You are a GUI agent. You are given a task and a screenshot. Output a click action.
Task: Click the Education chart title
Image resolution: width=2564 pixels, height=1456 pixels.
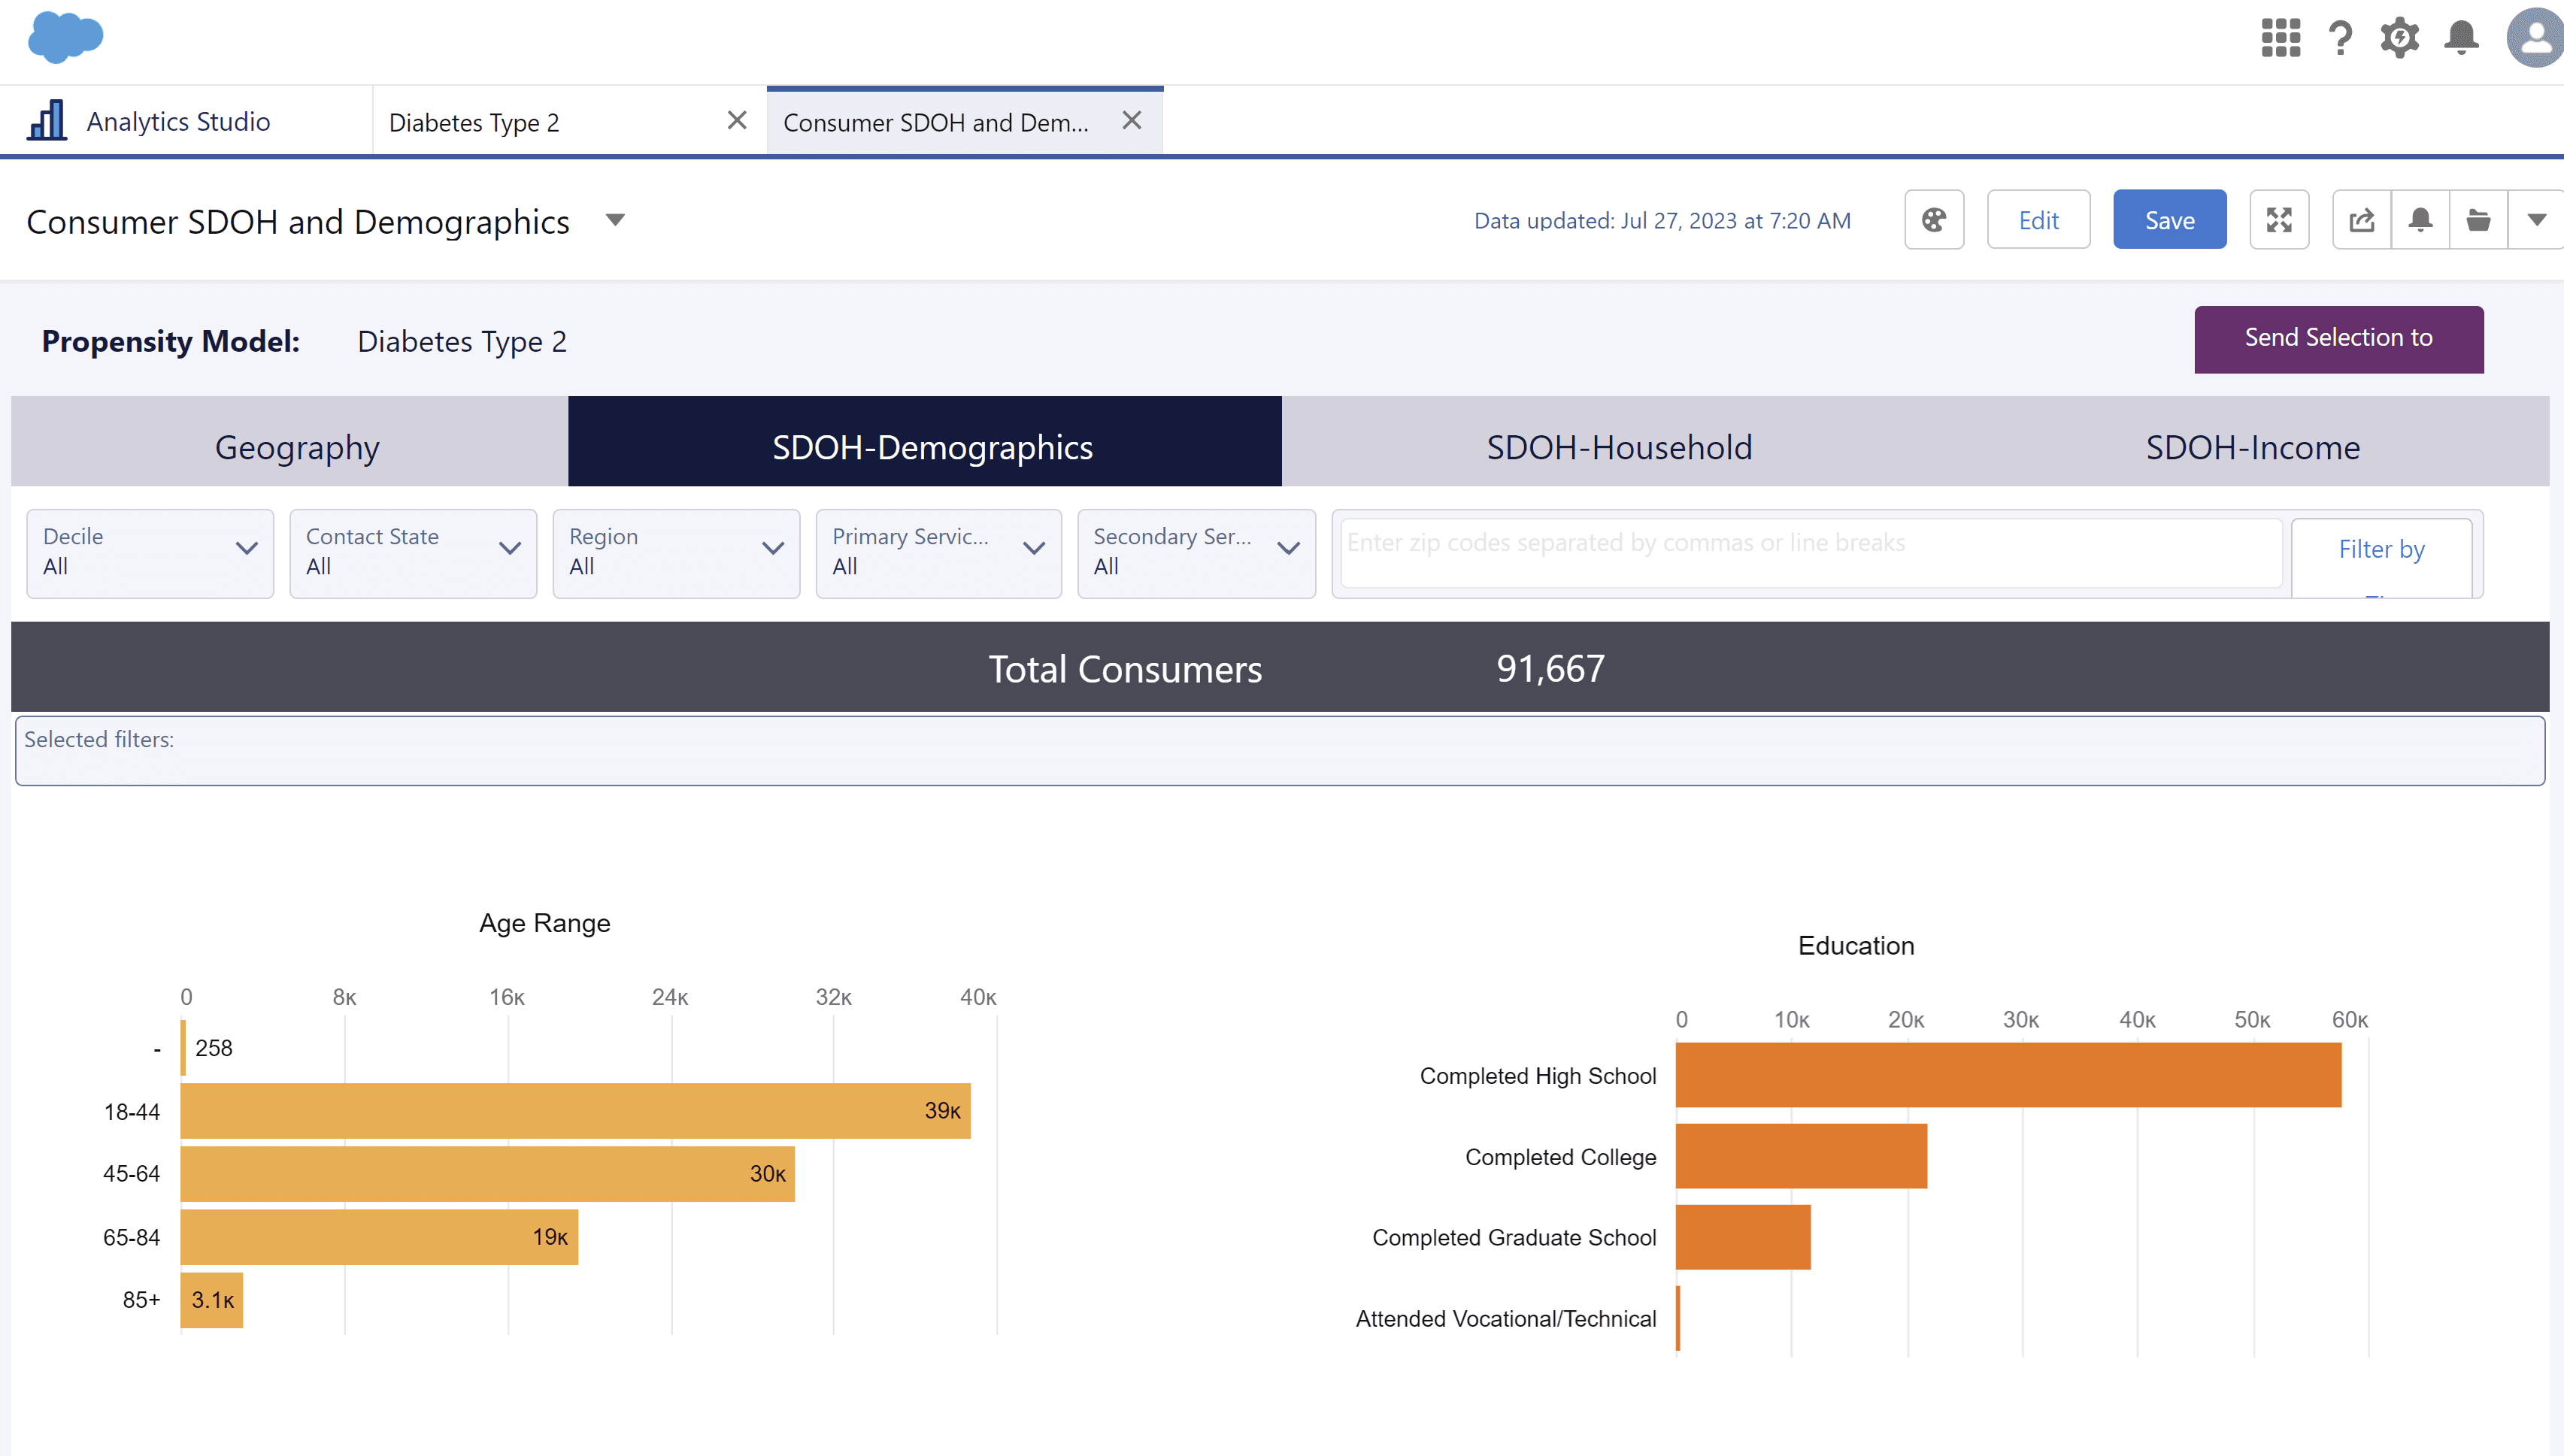click(1856, 946)
